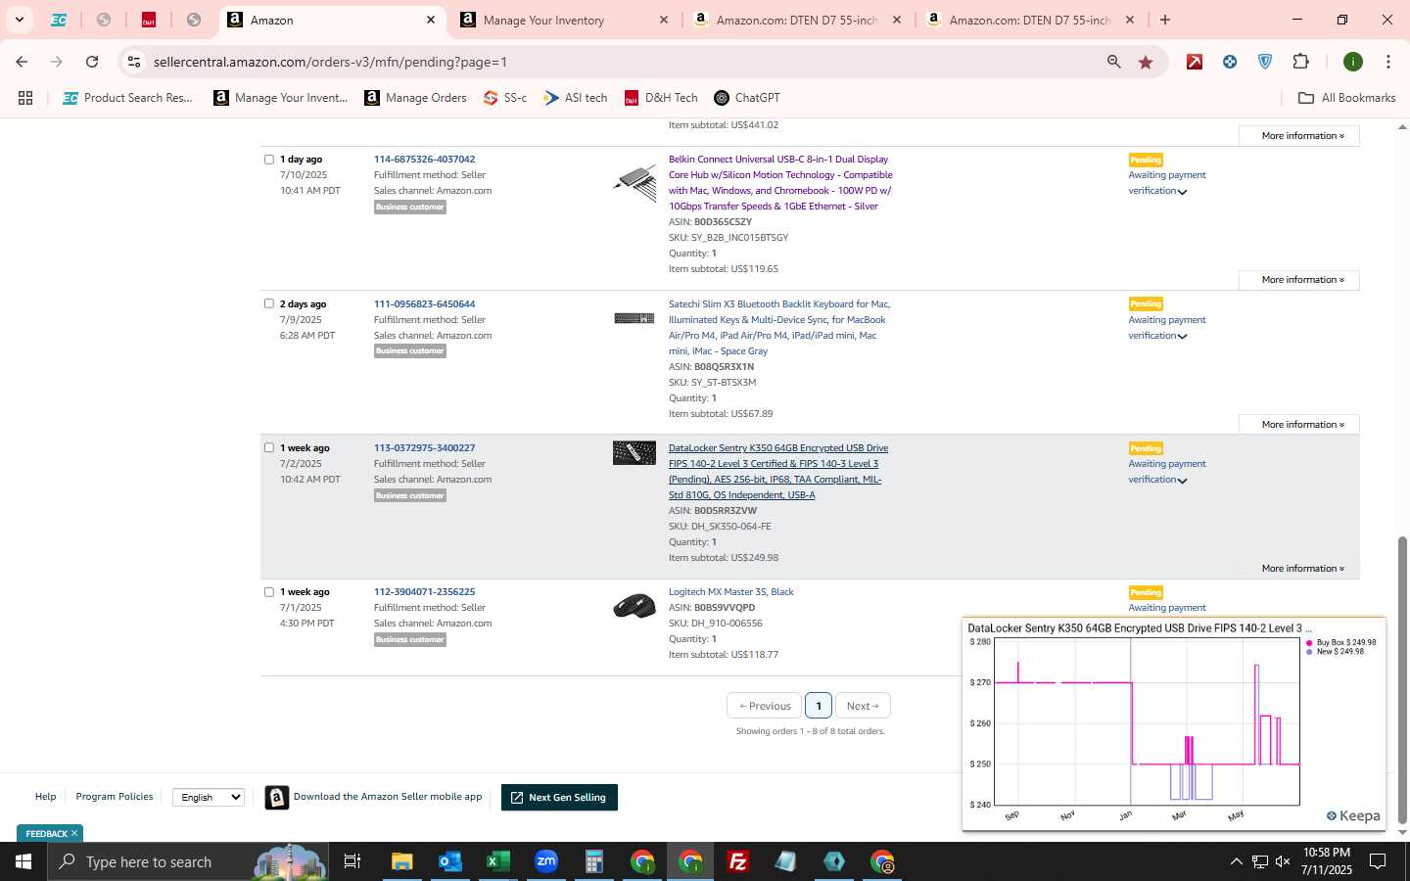Close the Manage Your Inventory tab
Image resolution: width=1410 pixels, height=881 pixels.
tap(664, 20)
